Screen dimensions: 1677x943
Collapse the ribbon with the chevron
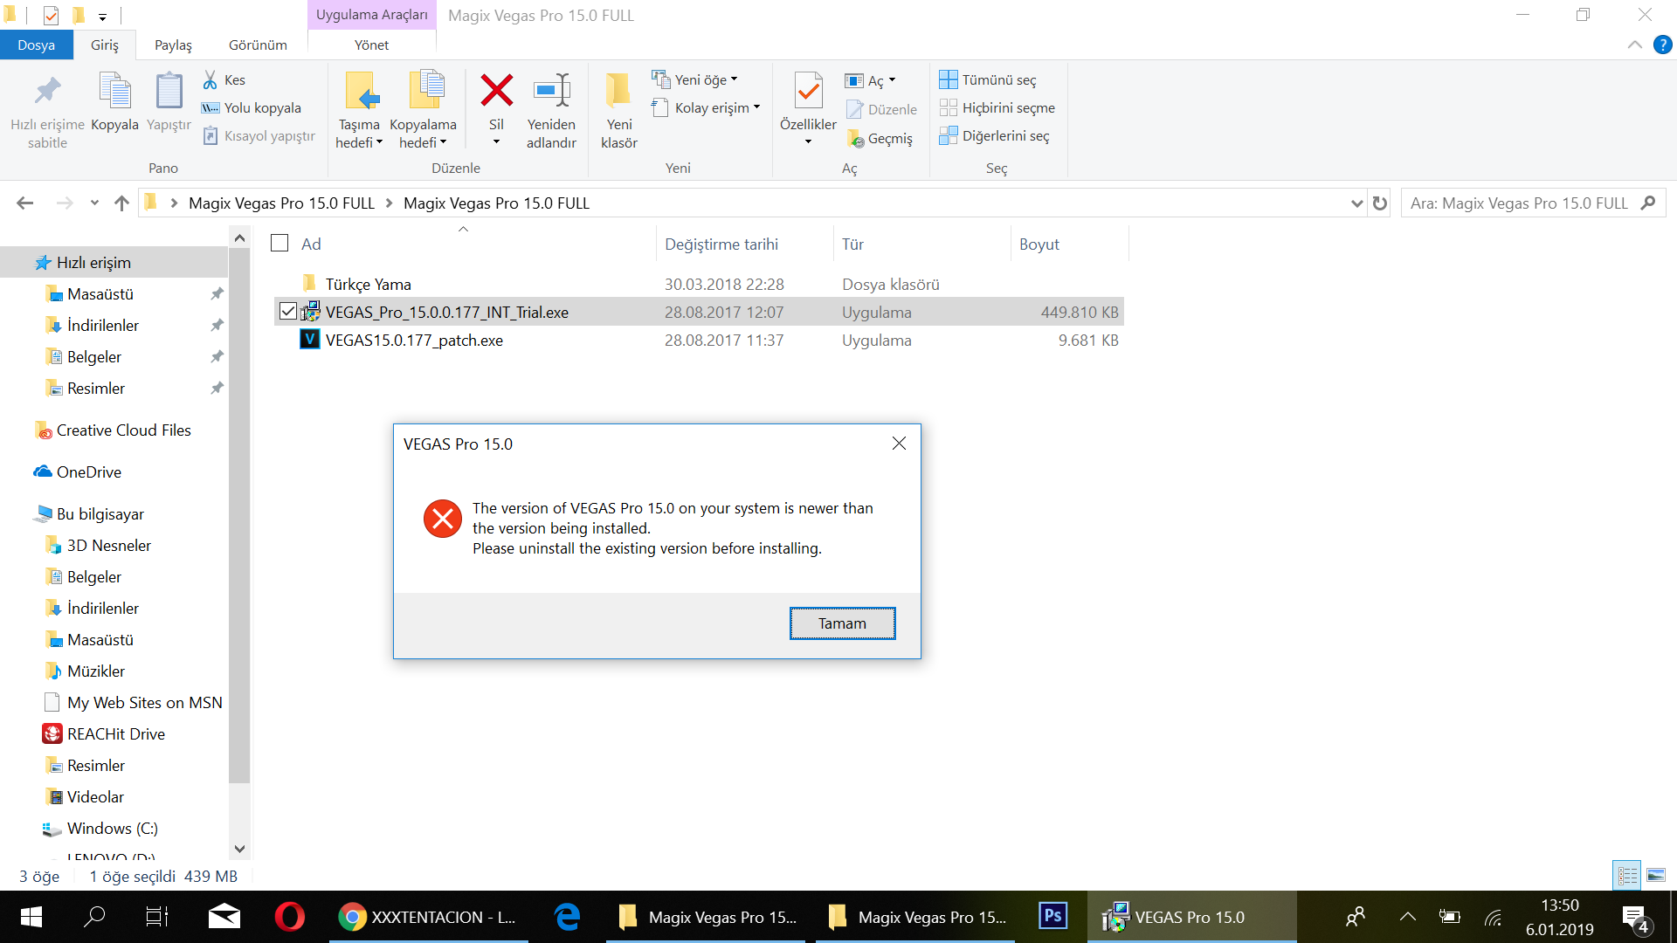[x=1634, y=45]
